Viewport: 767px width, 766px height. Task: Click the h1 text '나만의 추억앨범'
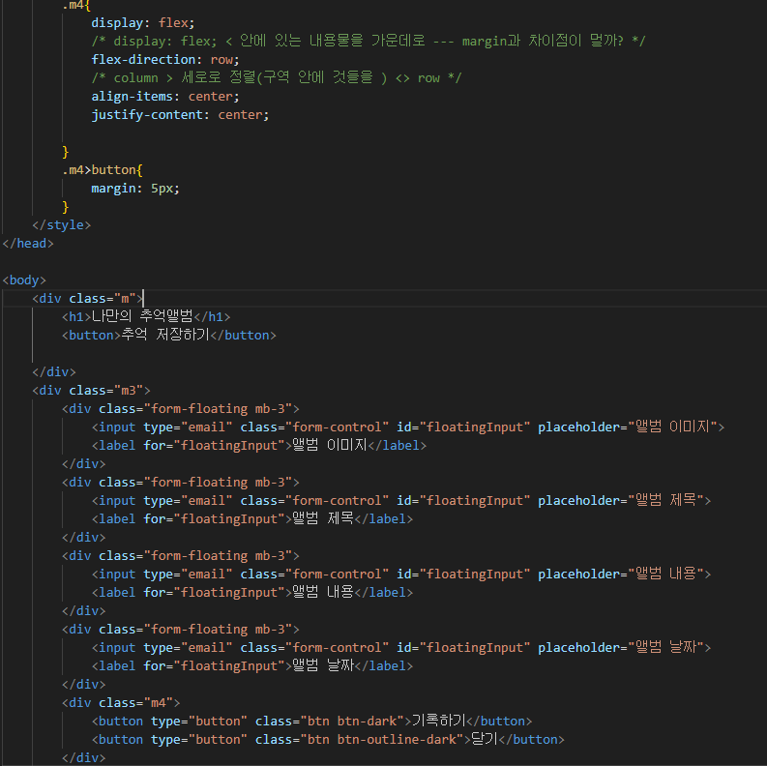click(x=142, y=316)
